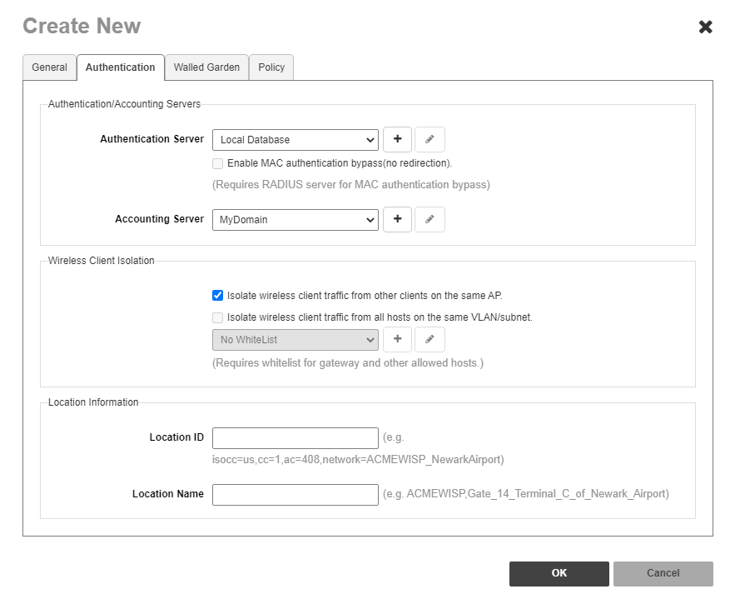Add a new Accounting Server with plus icon
Image resolution: width=730 pixels, height=599 pixels.
coord(397,219)
